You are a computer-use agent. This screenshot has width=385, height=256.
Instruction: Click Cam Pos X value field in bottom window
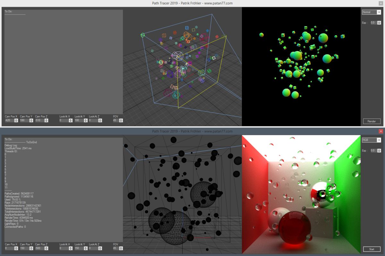(x=10, y=248)
